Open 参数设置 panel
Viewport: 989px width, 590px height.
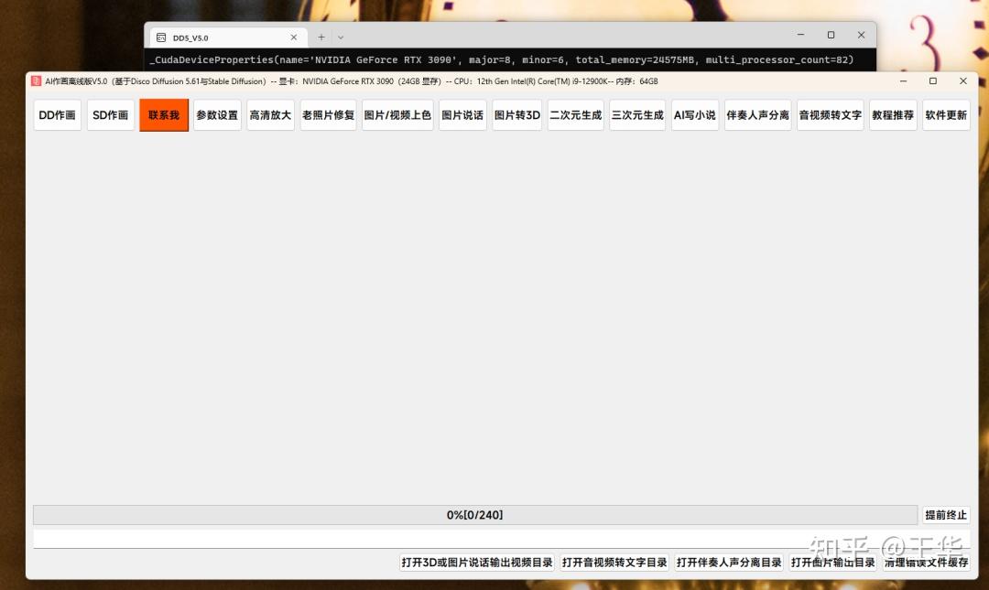coord(217,114)
